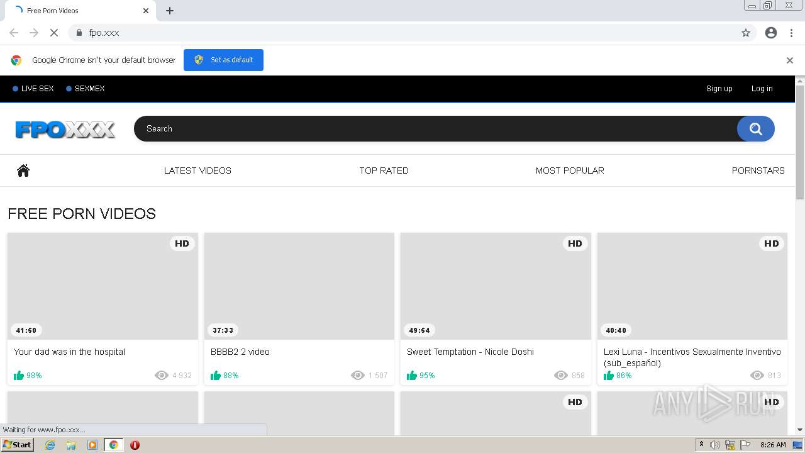Click the padlock site info icon
The height and width of the screenshot is (453, 805).
(x=79, y=33)
